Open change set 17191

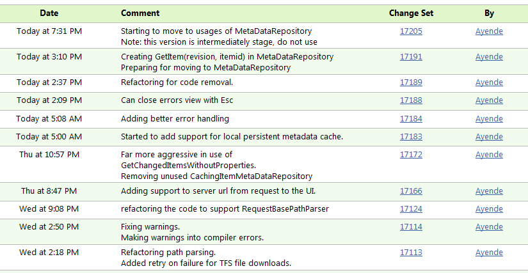tap(411, 57)
